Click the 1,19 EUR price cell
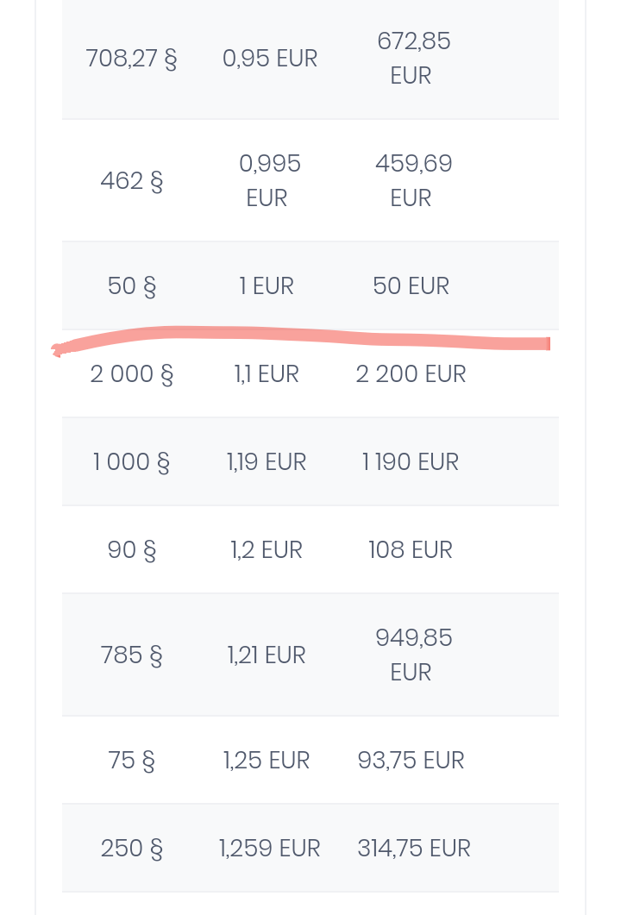 [267, 462]
